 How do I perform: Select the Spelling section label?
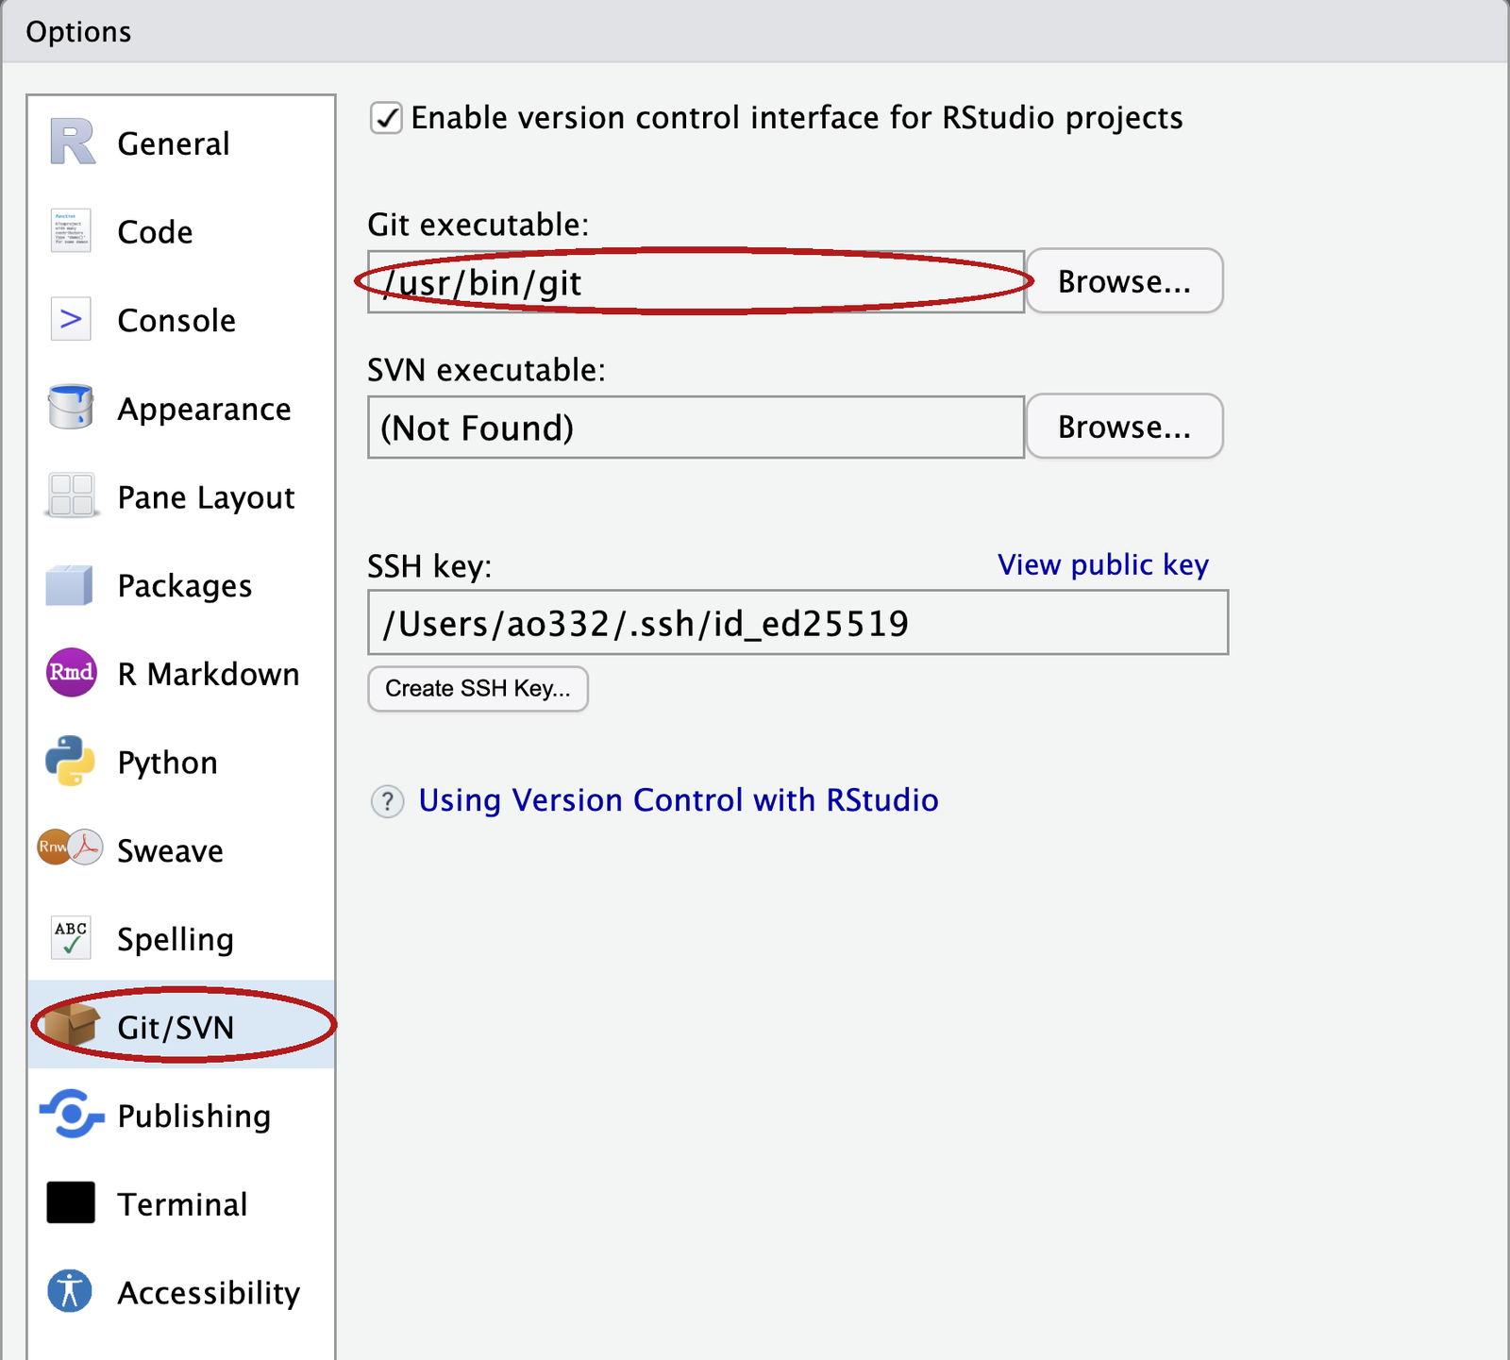175,940
